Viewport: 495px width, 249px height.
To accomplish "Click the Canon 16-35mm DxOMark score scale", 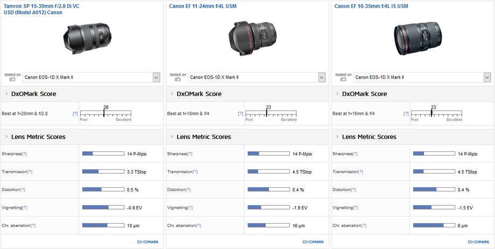I will point(436,113).
